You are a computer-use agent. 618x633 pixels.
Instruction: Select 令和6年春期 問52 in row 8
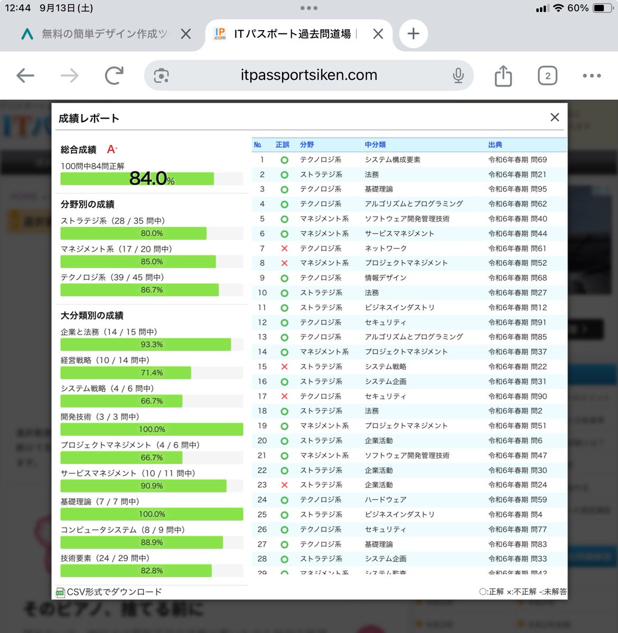point(518,263)
